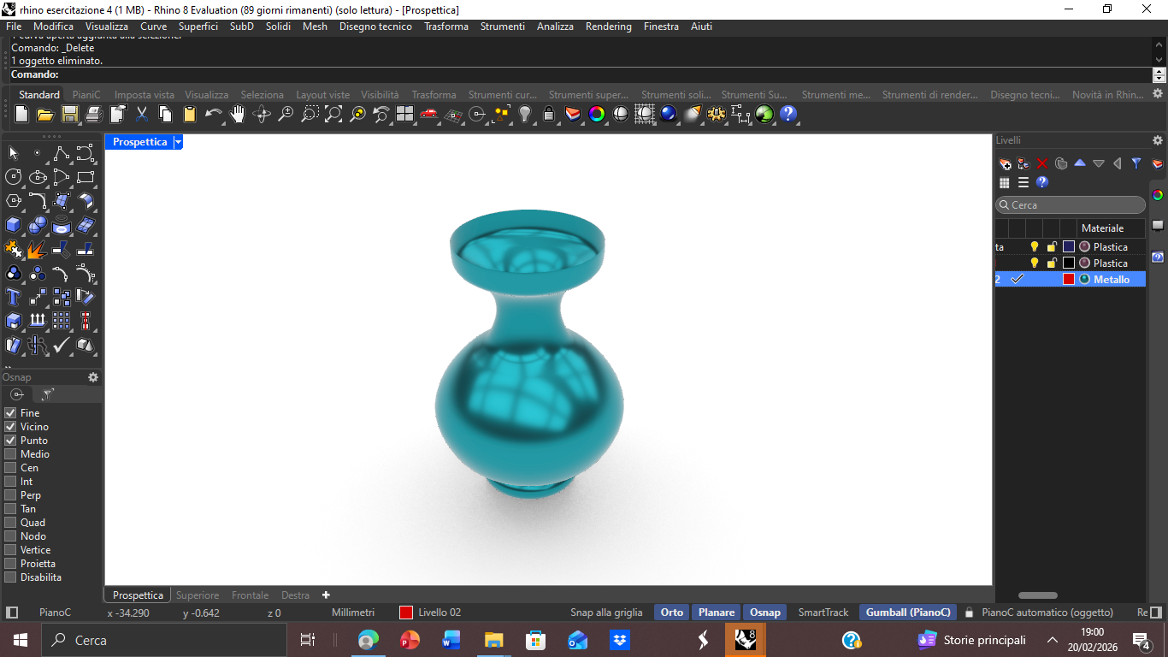Enable the Medio osnap checkbox

10,454
